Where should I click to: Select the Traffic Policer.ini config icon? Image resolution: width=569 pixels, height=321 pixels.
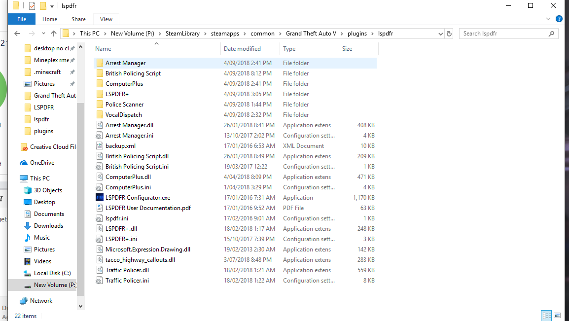tap(99, 281)
